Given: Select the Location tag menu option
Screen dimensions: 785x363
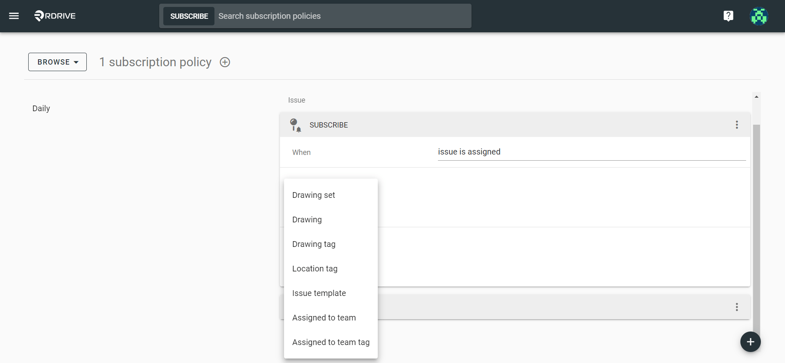Looking at the screenshot, I should click(331, 269).
